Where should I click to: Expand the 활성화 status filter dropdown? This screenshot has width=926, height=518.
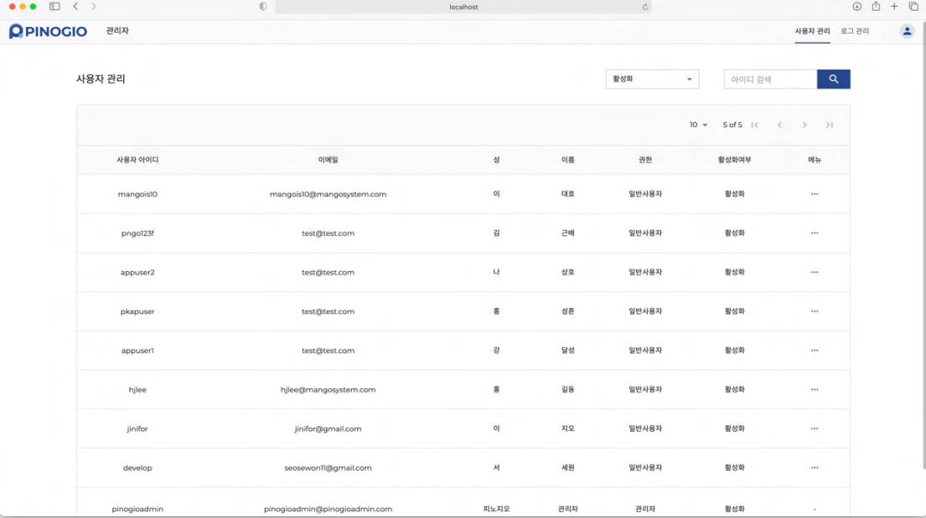652,79
